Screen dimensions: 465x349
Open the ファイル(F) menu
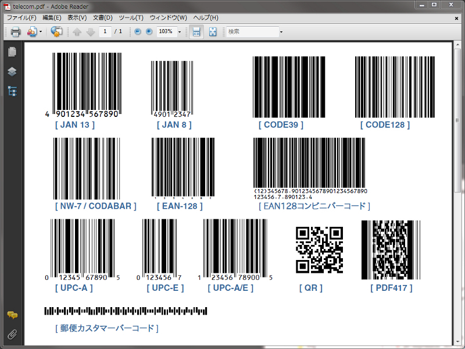(x=22, y=18)
